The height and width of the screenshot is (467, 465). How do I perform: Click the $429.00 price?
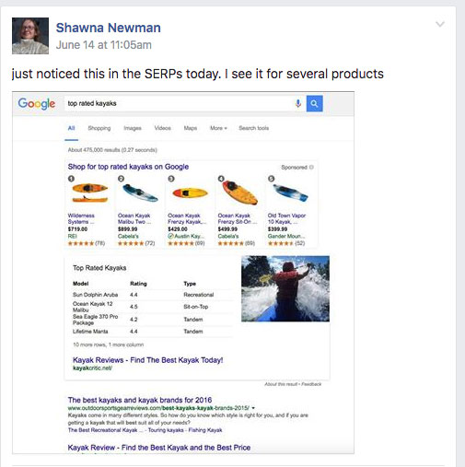pyautogui.click(x=178, y=229)
